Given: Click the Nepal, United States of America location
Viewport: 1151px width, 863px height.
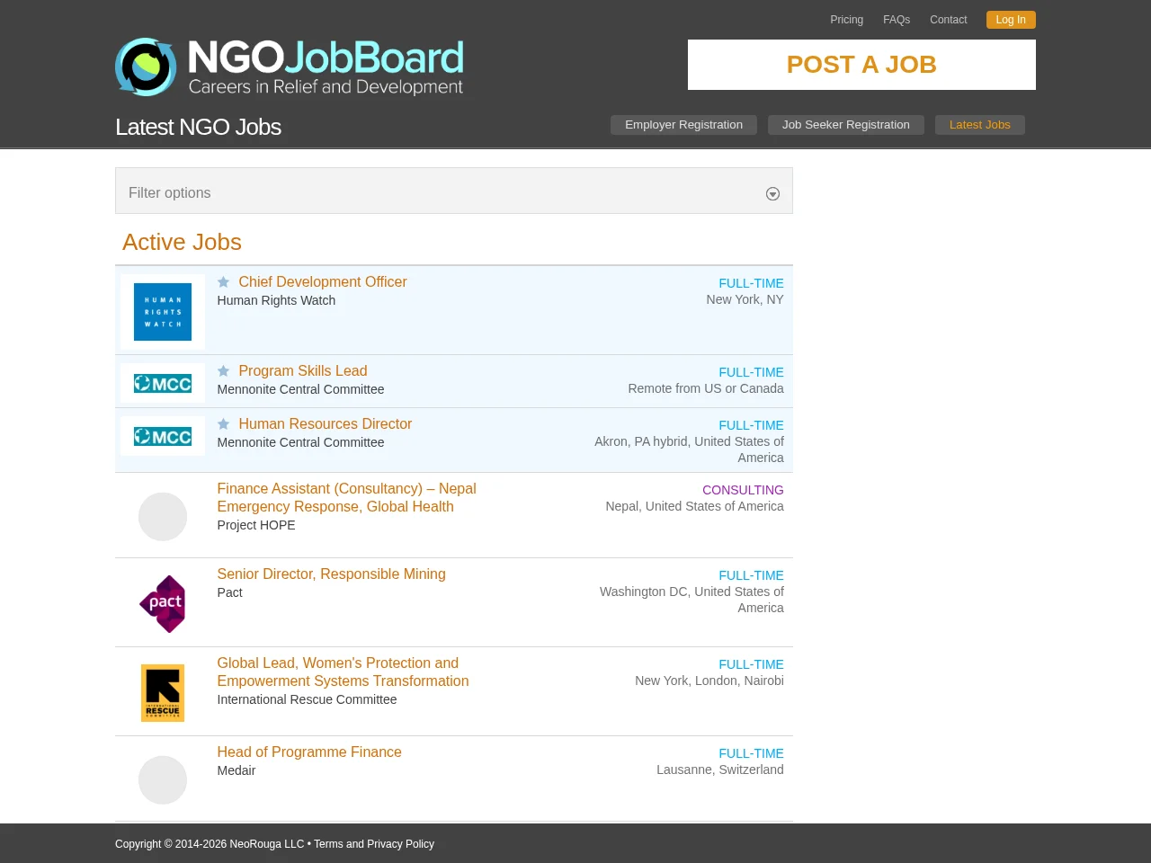Looking at the screenshot, I should pos(694,507).
